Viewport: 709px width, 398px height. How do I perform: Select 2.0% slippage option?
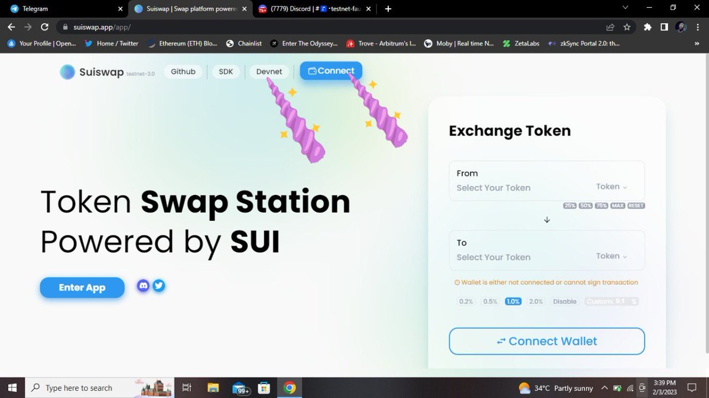(536, 301)
